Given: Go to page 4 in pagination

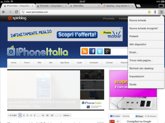Looking at the screenshot, I should point(31,115).
